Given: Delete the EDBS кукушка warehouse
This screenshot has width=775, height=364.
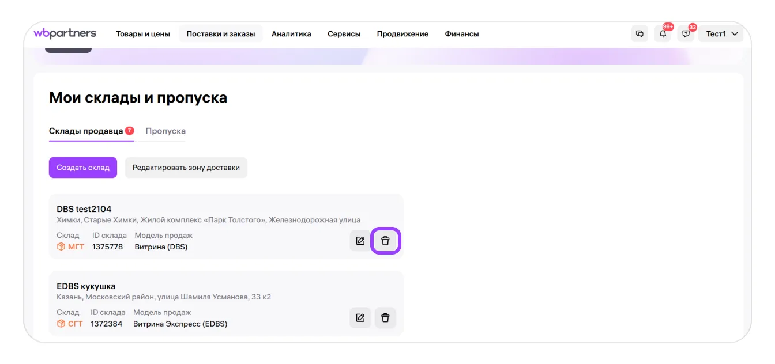Looking at the screenshot, I should (386, 318).
